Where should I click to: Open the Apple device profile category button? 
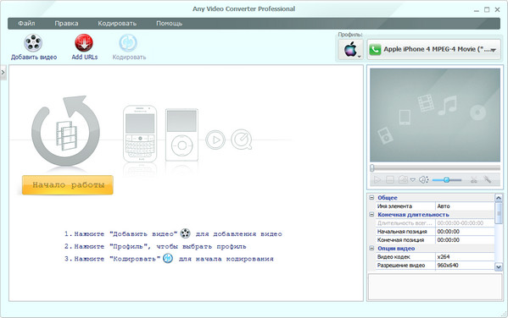pyautogui.click(x=350, y=50)
